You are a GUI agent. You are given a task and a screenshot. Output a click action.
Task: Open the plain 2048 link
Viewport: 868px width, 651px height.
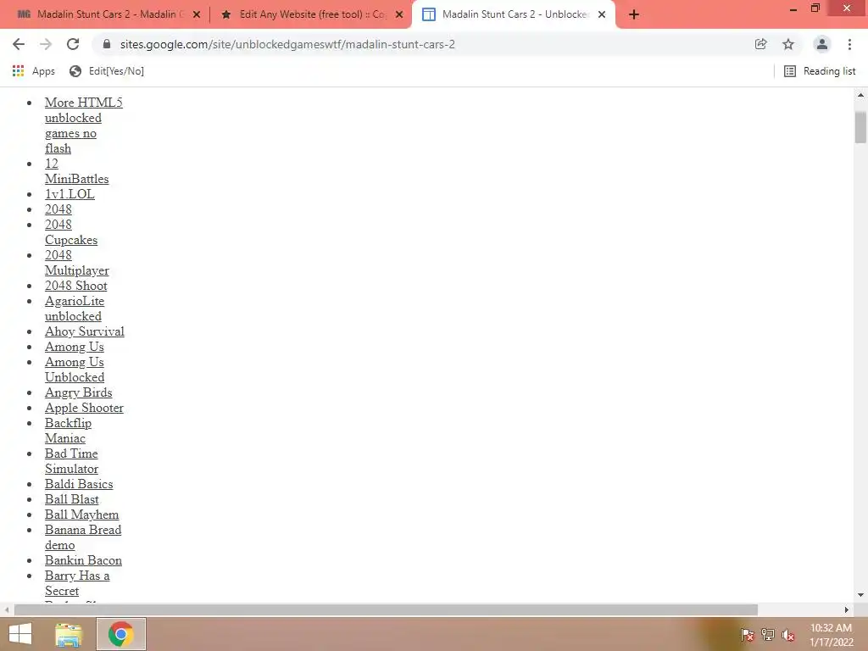(x=58, y=209)
